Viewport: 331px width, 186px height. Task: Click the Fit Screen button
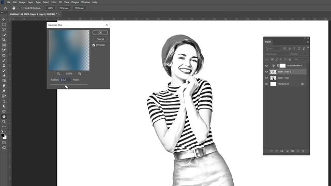64,8
